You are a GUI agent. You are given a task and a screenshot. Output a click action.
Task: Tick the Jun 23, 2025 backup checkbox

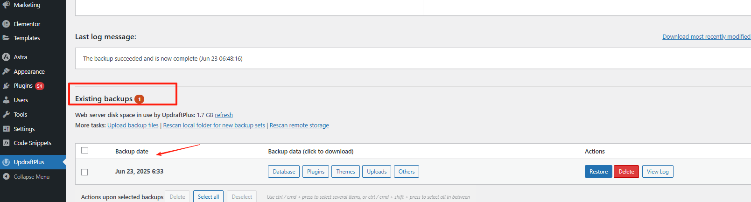tap(84, 172)
